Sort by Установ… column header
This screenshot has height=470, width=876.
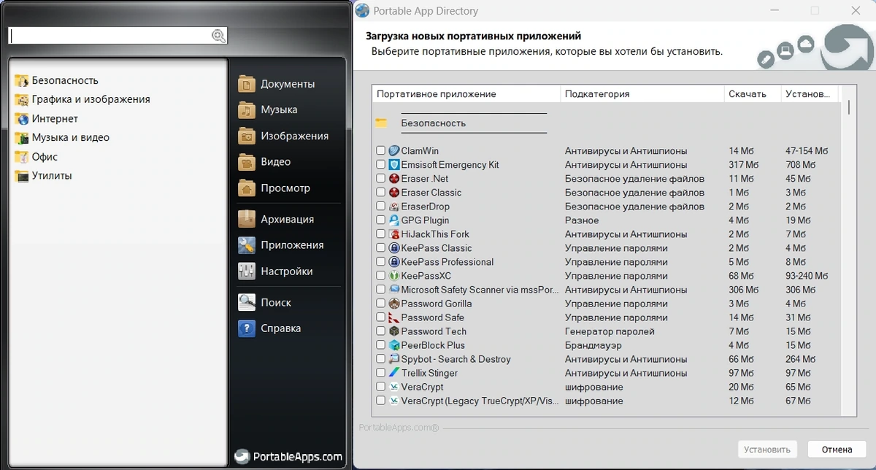point(810,94)
